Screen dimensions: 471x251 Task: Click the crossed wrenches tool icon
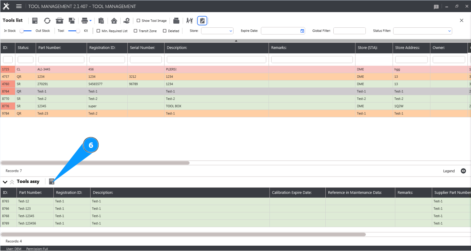click(x=189, y=21)
